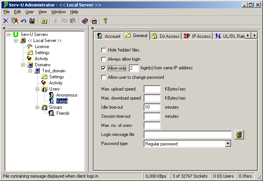263x181 pixels.
Task: Click the house icon in the toolbar
Action: coord(94,21)
